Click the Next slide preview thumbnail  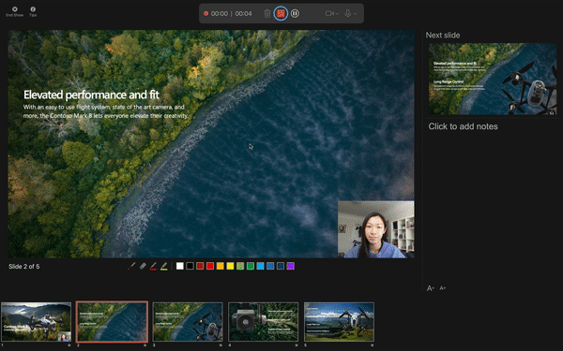coord(493,80)
